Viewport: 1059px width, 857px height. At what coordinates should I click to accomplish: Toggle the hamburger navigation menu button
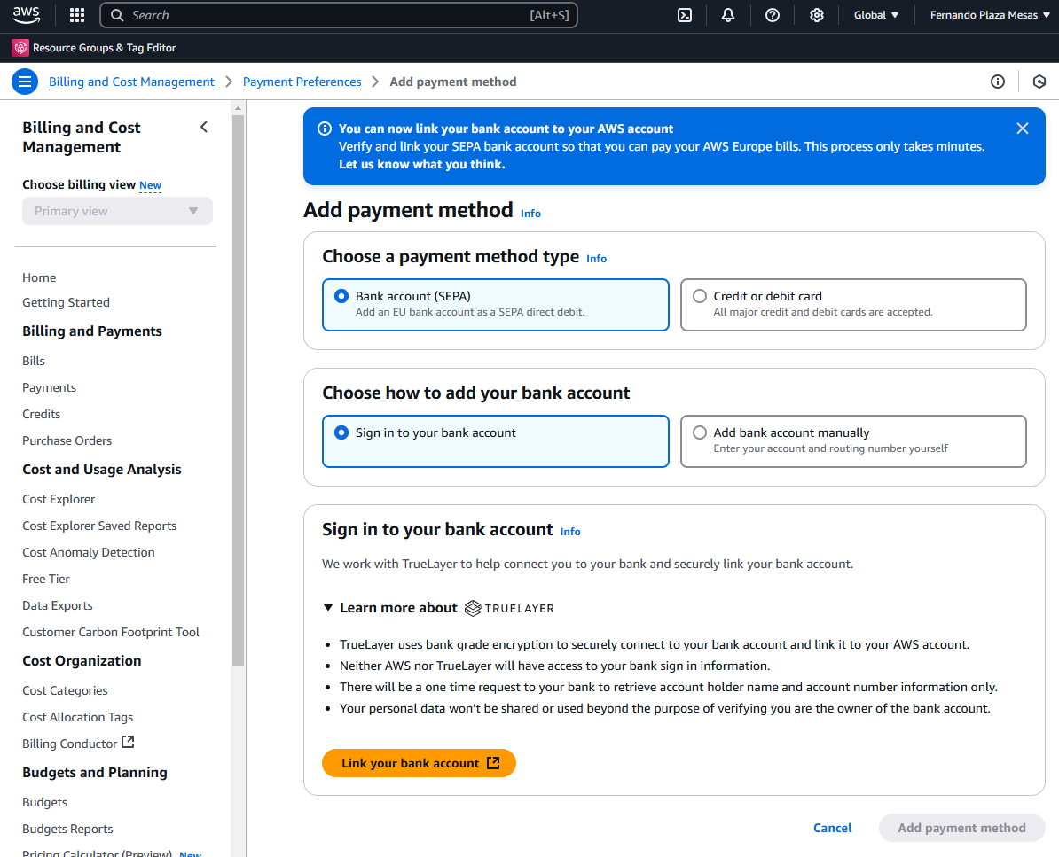[25, 82]
